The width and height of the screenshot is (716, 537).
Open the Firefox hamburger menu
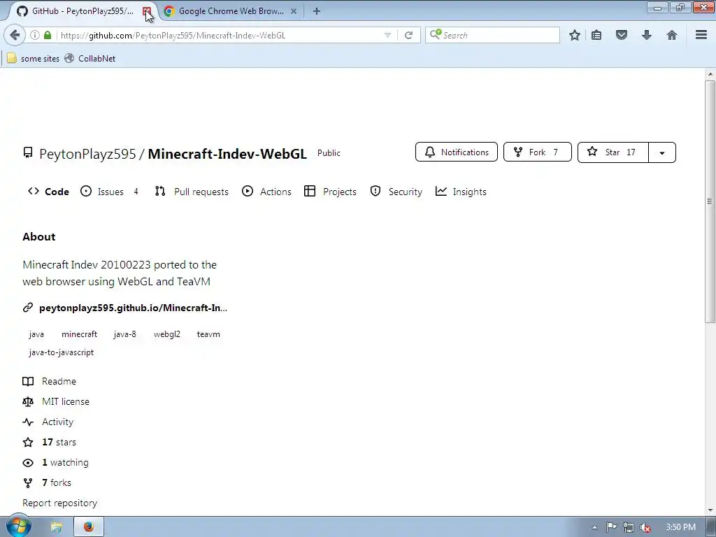(x=701, y=35)
